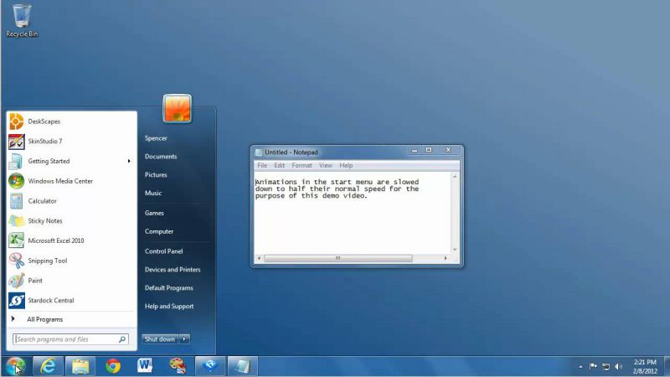The height and width of the screenshot is (377, 670).
Task: Open Notepad Edit menu
Action: pos(279,165)
